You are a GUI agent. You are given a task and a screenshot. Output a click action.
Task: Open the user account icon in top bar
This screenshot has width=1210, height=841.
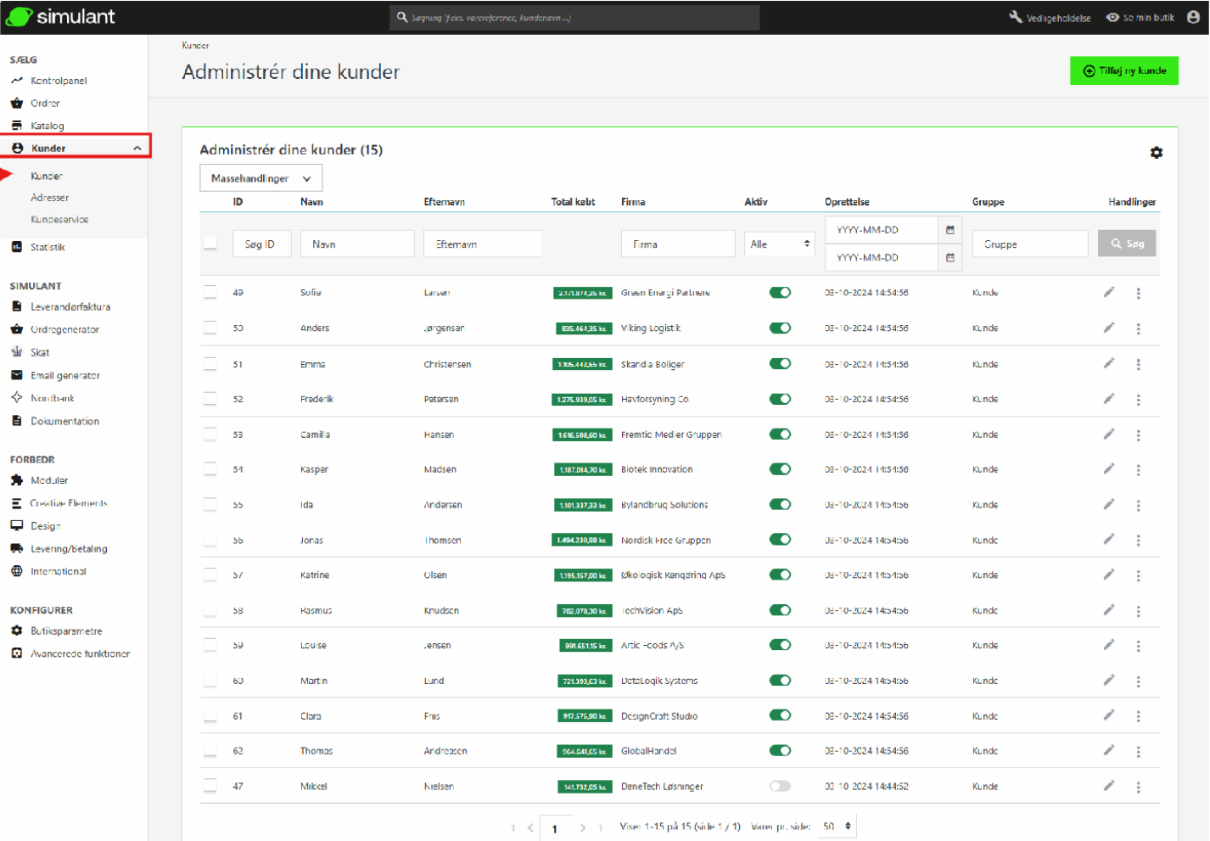1193,17
